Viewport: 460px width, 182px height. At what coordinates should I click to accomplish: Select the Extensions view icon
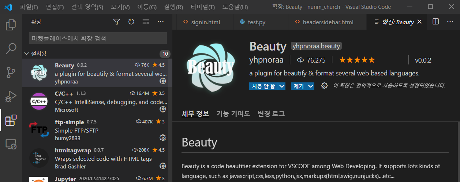point(11,120)
